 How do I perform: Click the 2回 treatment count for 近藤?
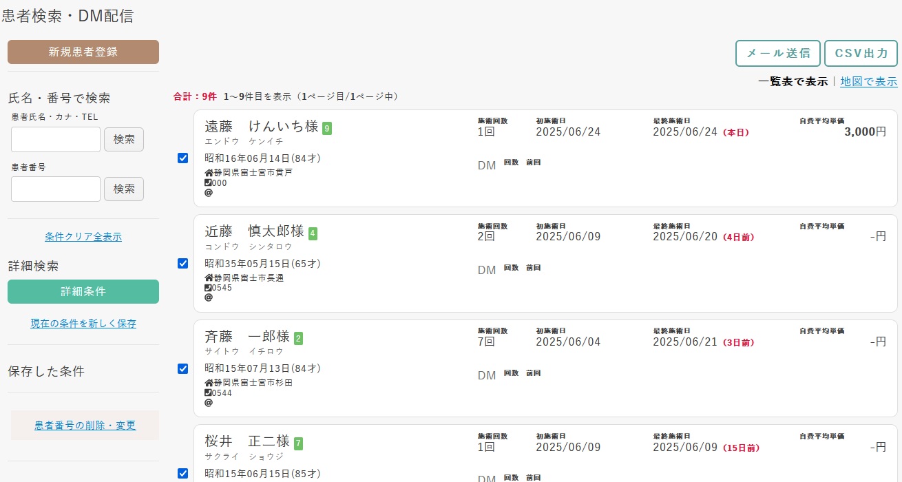point(486,236)
